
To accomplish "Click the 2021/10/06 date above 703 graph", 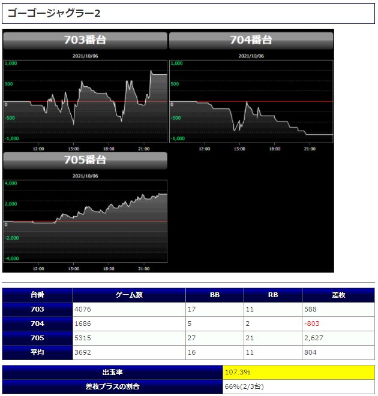I will pyautogui.click(x=85, y=56).
